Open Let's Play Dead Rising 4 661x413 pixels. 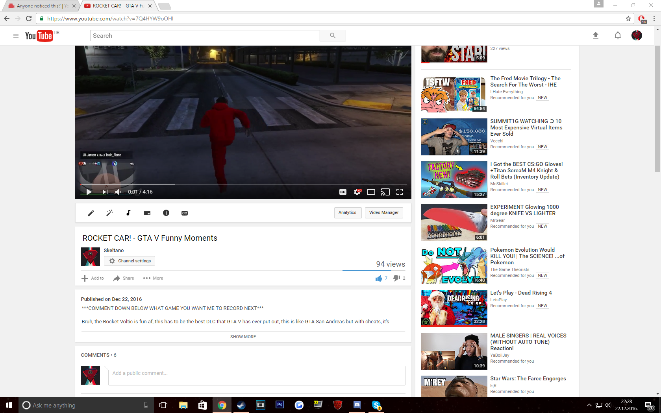tap(521, 293)
